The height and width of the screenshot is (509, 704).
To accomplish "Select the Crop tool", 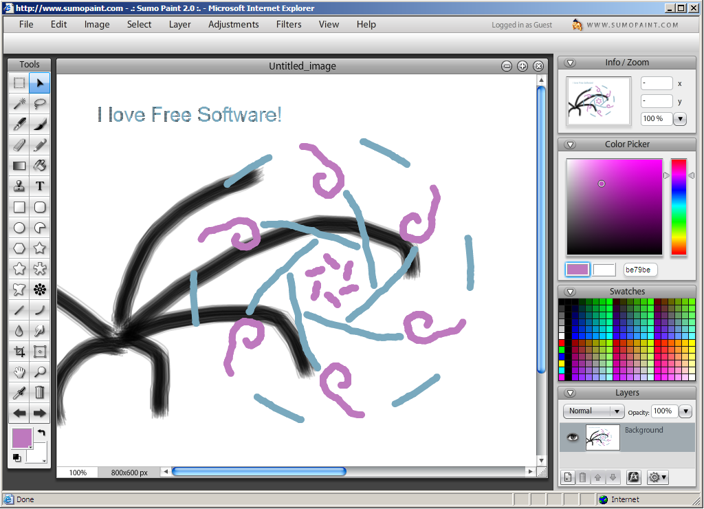I will (19, 351).
